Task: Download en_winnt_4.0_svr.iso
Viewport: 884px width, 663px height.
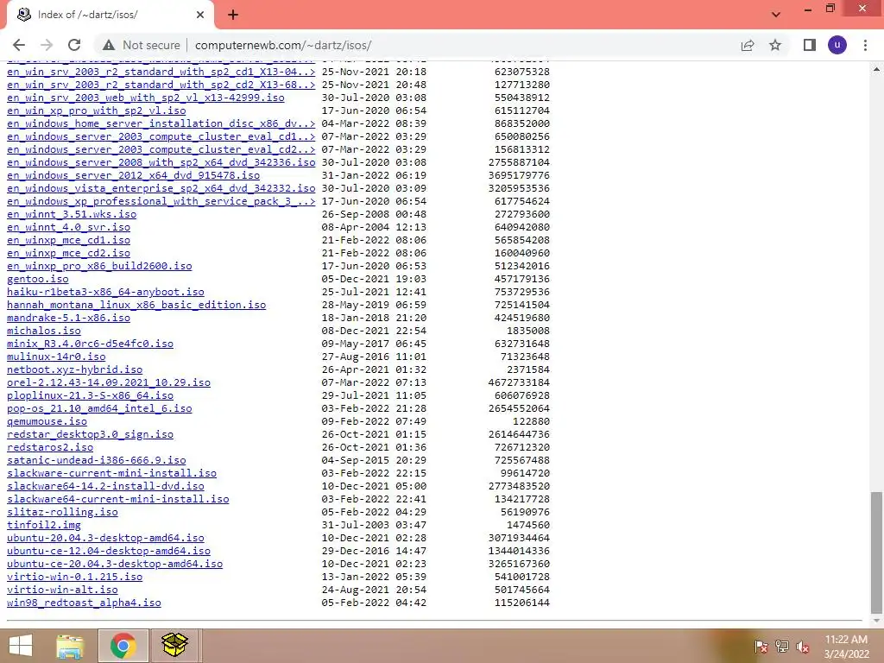Action: coord(68,227)
